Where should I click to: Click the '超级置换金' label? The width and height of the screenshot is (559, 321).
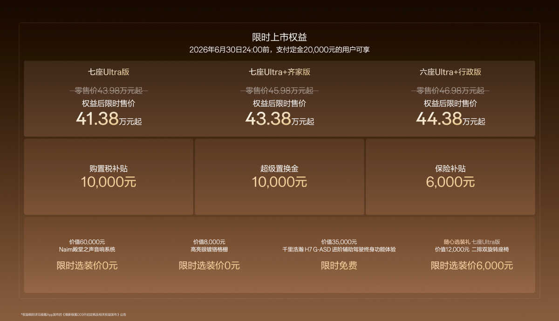279,169
